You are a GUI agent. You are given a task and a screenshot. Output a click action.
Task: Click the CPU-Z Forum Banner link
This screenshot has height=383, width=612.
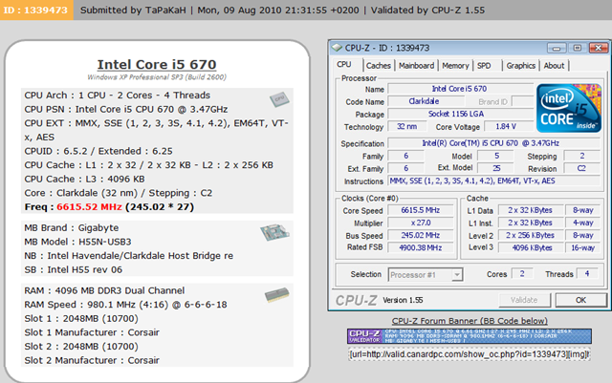coord(470,321)
